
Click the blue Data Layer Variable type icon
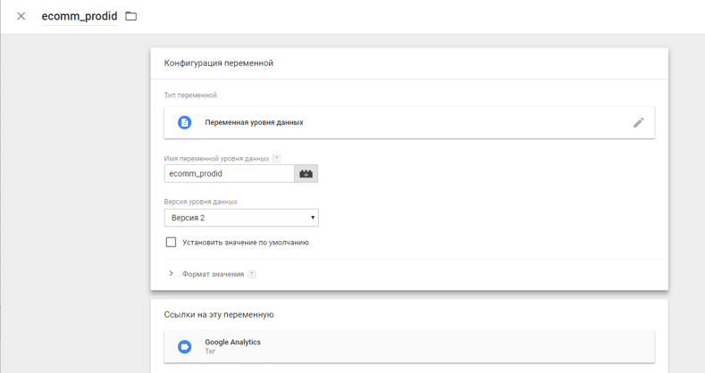[184, 122]
